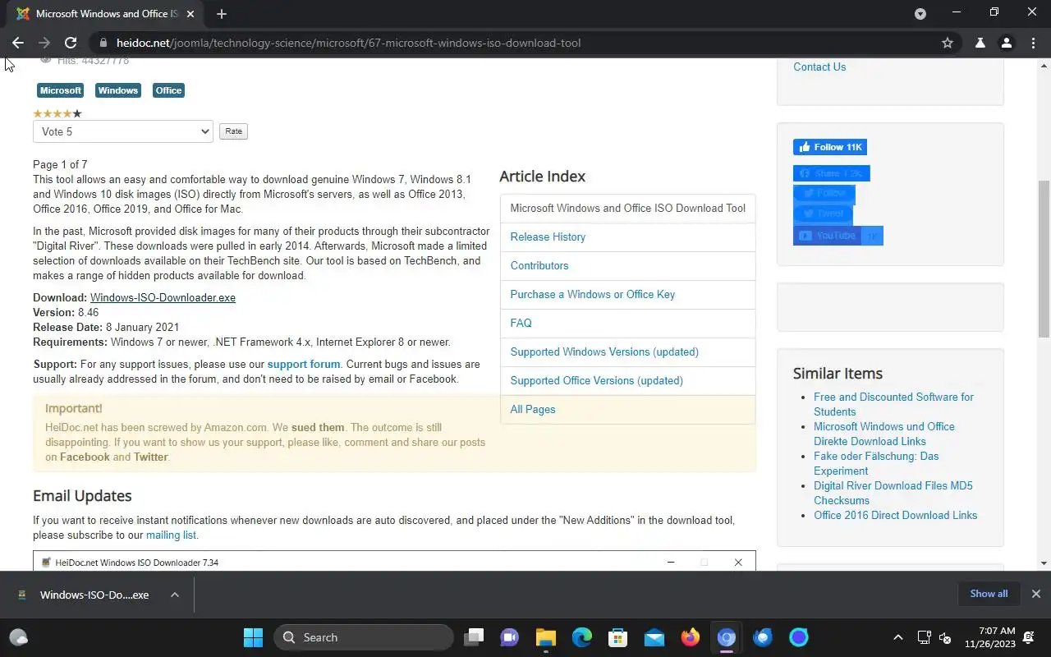The image size is (1051, 657).
Task: Open the sued them link
Action: tap(318, 428)
